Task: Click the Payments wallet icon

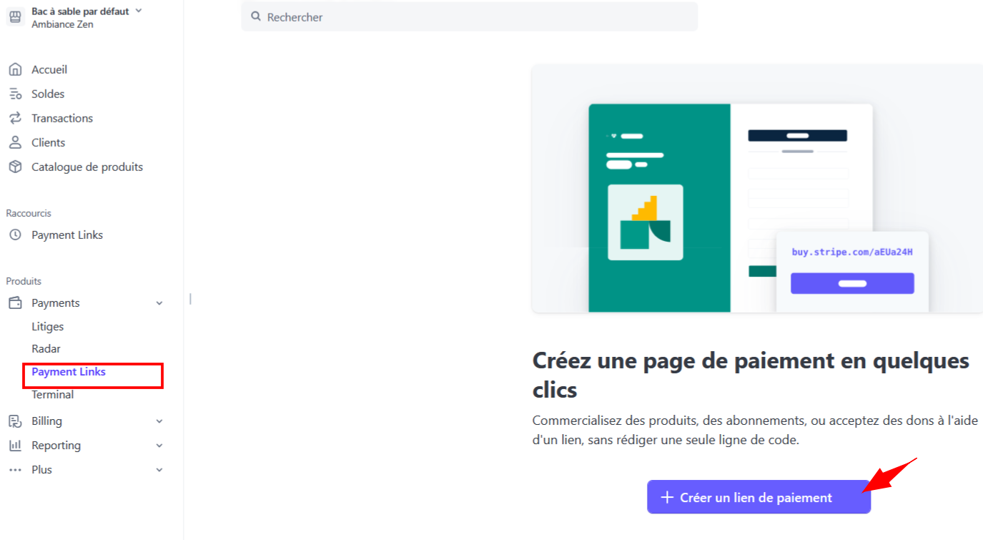Action: click(15, 303)
